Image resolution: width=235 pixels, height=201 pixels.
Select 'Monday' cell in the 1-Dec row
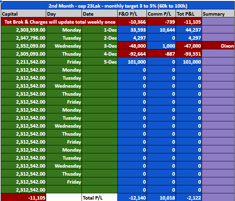pyautogui.click(x=64, y=30)
